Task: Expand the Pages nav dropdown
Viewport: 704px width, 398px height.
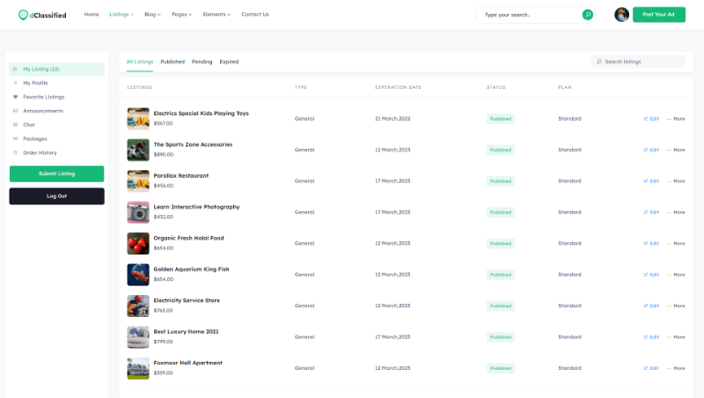Action: tap(181, 14)
